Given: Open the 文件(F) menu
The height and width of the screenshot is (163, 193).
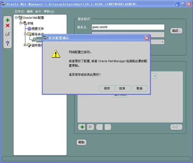Looking at the screenshot, I should pyautogui.click(x=19, y=11).
